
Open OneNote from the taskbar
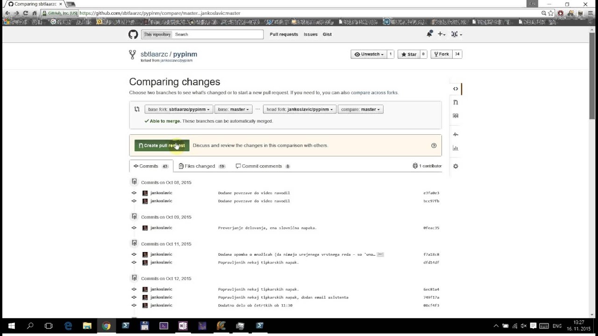(183, 326)
